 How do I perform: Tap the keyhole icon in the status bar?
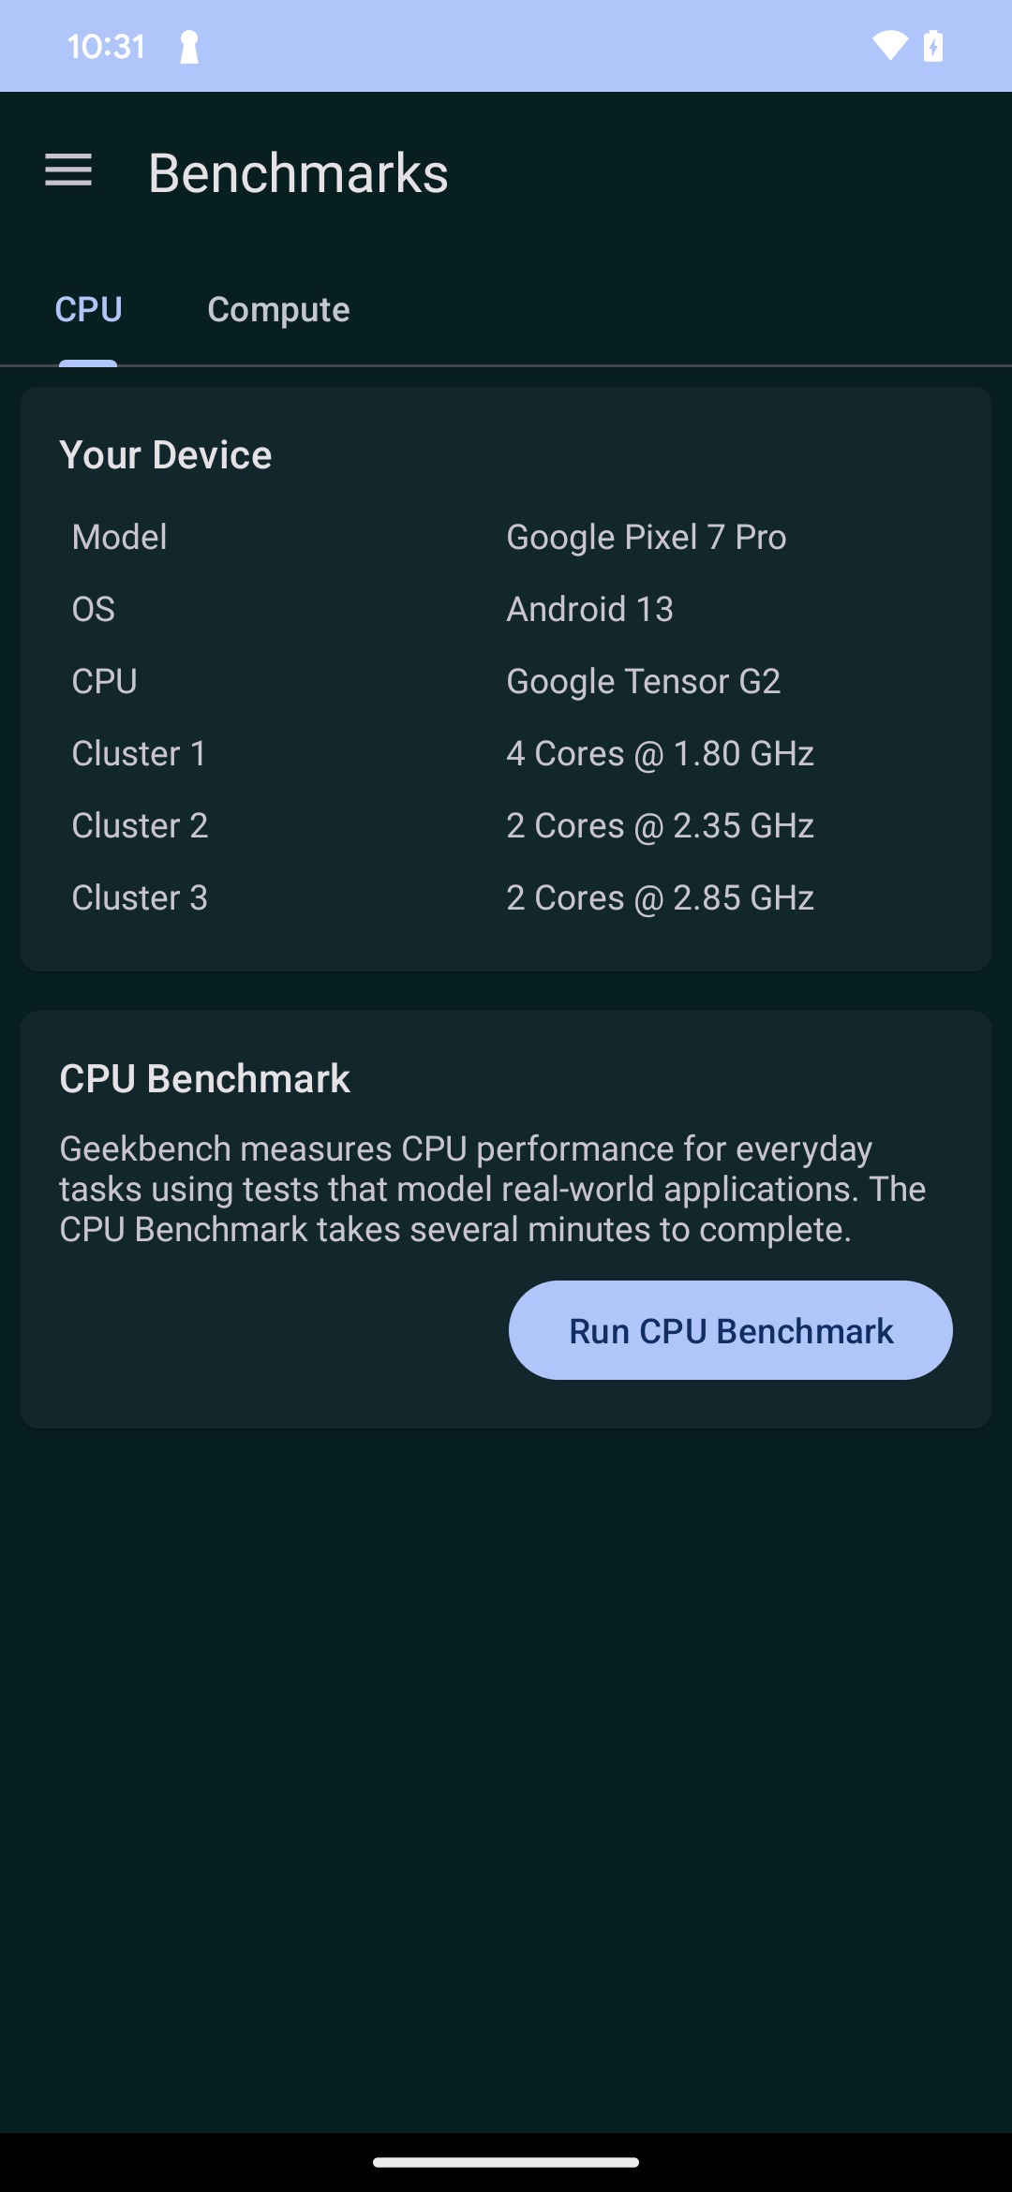click(x=187, y=45)
